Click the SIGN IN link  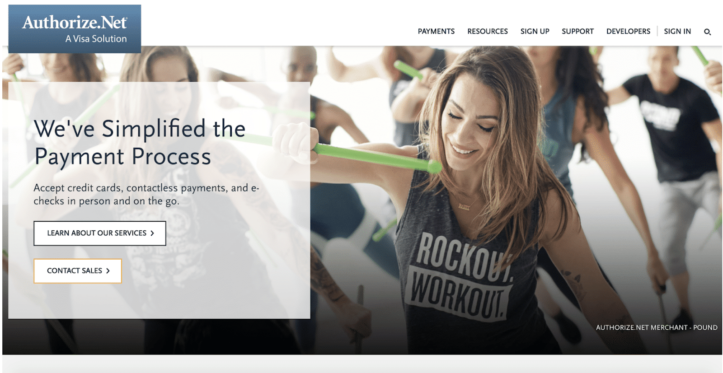tap(677, 31)
